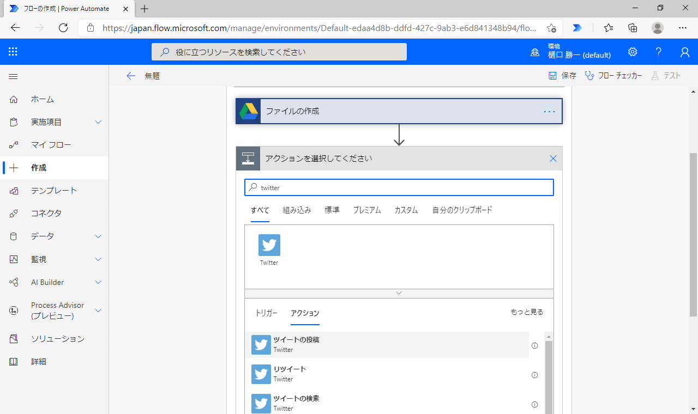Show info for ツイートの投稿 action
698x414 pixels.
pos(534,345)
